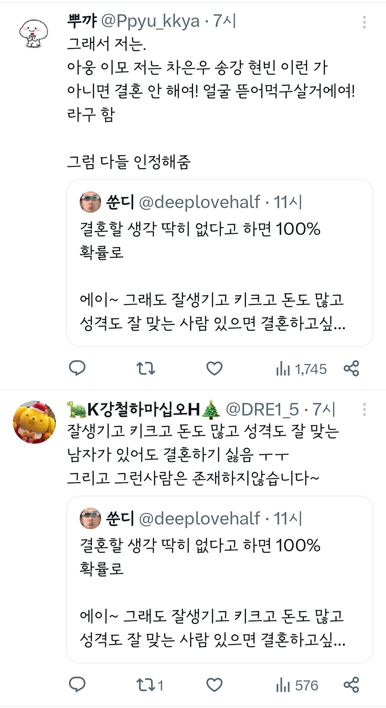386x708 pixels.
Task: Open quoted 쏜디 tweet in second post
Action: pos(219,580)
